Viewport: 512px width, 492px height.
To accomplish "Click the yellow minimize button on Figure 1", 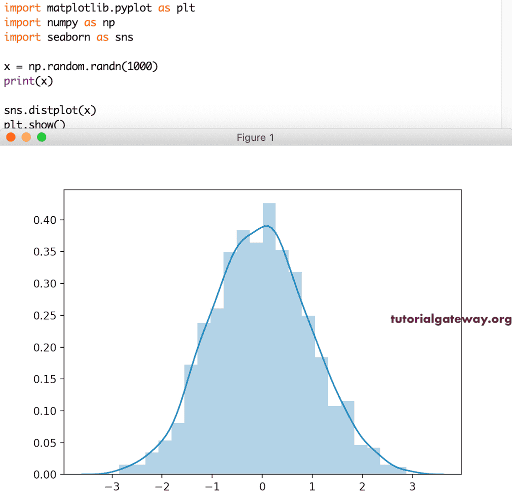I will [26, 137].
